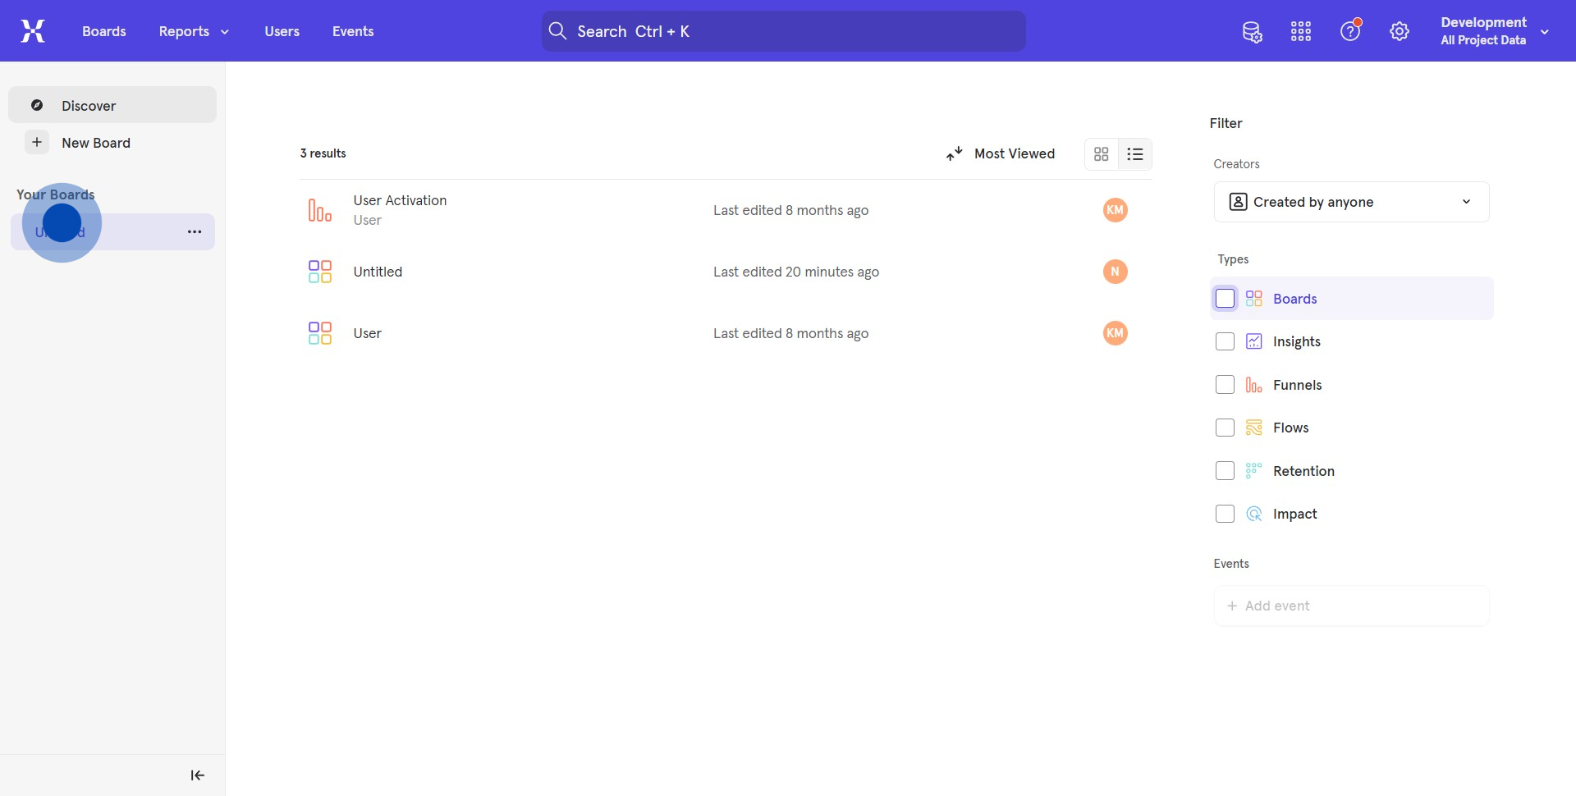Screen dimensions: 1576x796
Task: Go to the Users tab
Action: coord(282,31)
